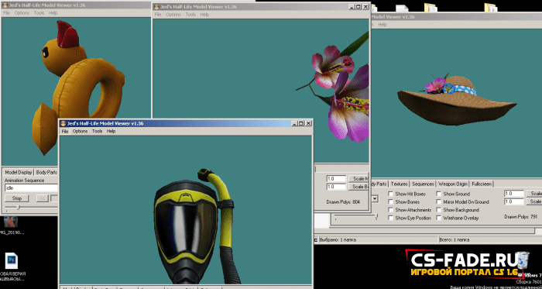542x289 pixels.
Task: Select Model Display tab in the duck window
Action: (18, 172)
